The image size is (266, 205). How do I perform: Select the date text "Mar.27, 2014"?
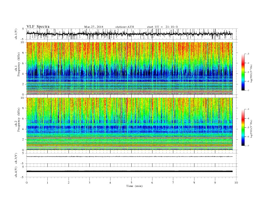pyautogui.click(x=94, y=27)
